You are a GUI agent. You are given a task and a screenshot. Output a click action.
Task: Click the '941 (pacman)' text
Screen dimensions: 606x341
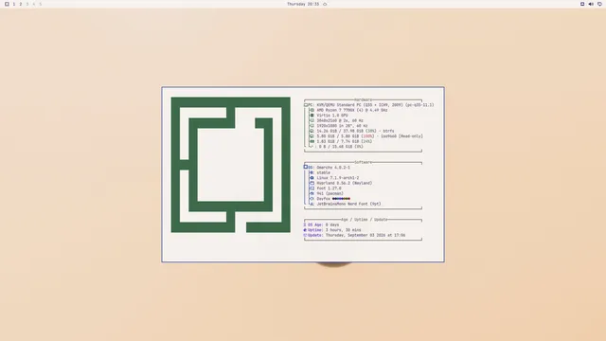click(x=330, y=193)
